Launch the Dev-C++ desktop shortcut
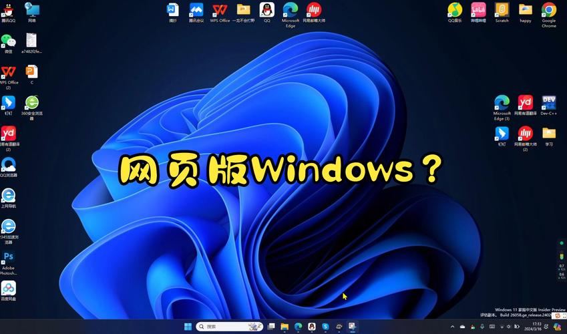Screen dimensions: 567x334 pyautogui.click(x=549, y=106)
